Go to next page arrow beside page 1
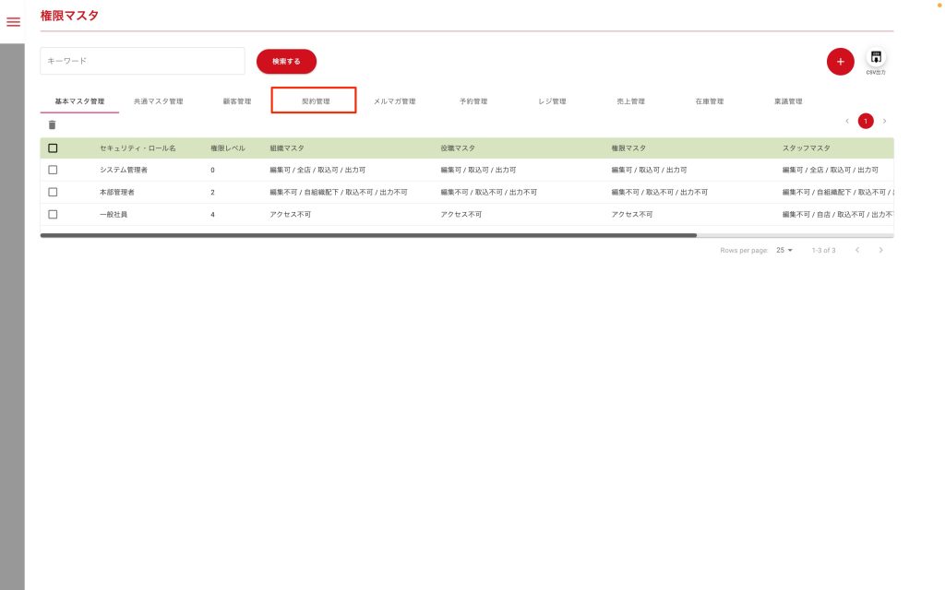 tap(884, 121)
